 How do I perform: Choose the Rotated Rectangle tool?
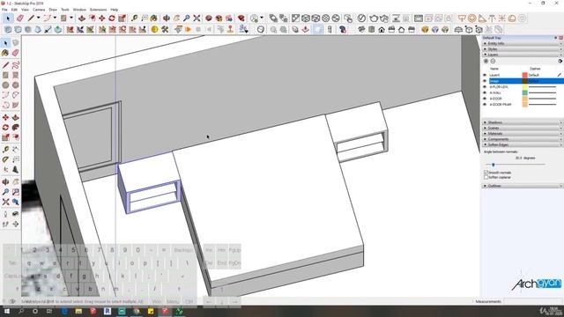click(15, 75)
